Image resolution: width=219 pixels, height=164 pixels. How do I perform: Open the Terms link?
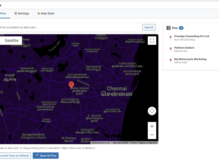(x=134, y=143)
